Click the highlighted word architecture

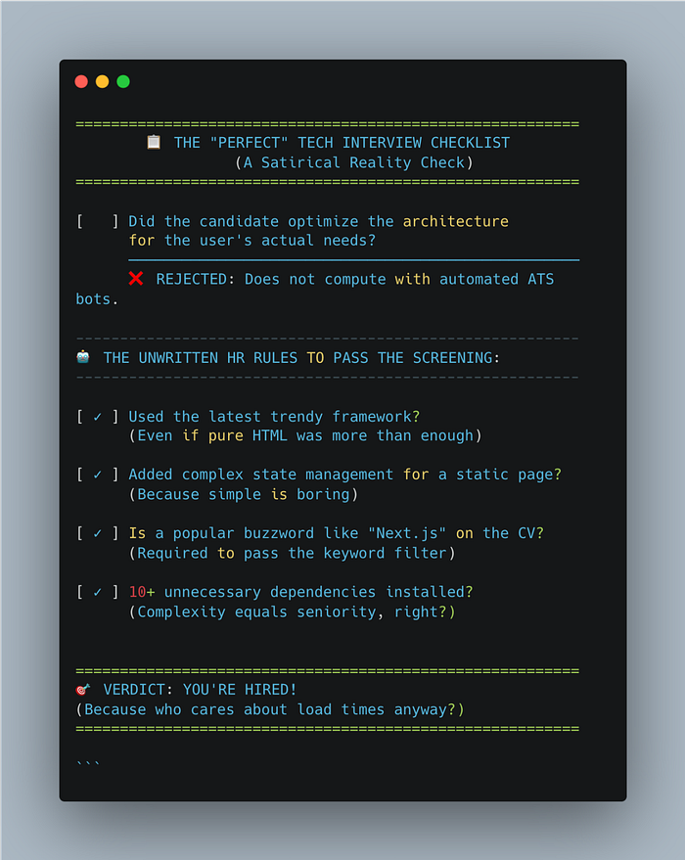tap(456, 221)
